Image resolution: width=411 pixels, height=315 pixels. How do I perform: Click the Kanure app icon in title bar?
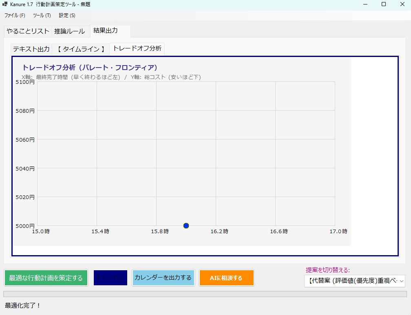(5, 4)
